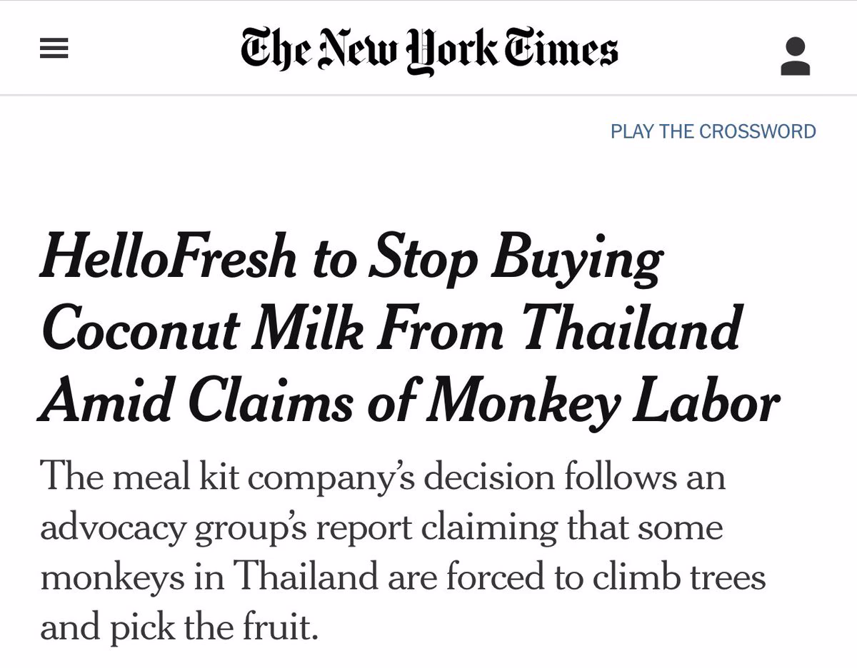Open the hamburger sections menu

[x=54, y=49]
